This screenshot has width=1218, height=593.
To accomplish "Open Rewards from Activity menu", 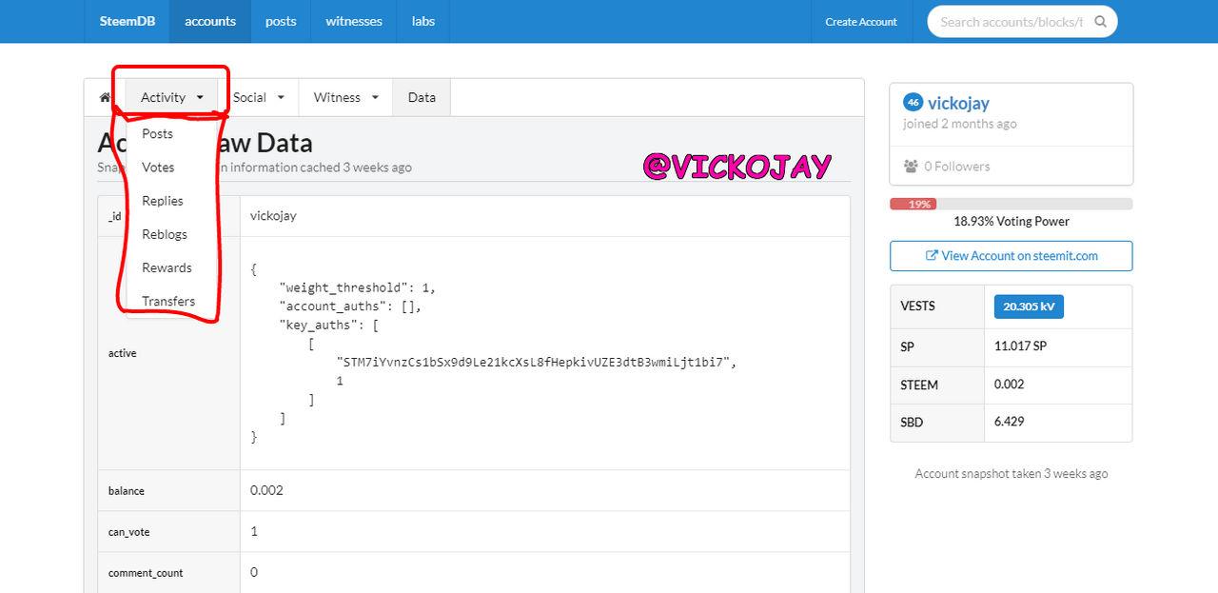I will click(x=167, y=267).
